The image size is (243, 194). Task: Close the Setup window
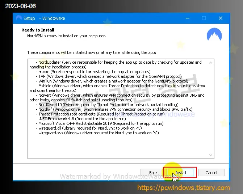pyautogui.click(x=221, y=18)
